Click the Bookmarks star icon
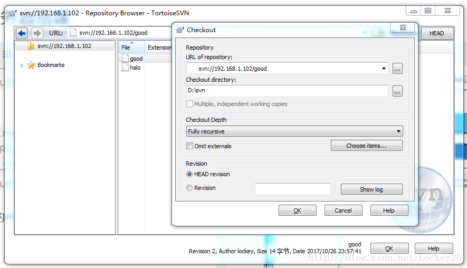 pos(31,65)
